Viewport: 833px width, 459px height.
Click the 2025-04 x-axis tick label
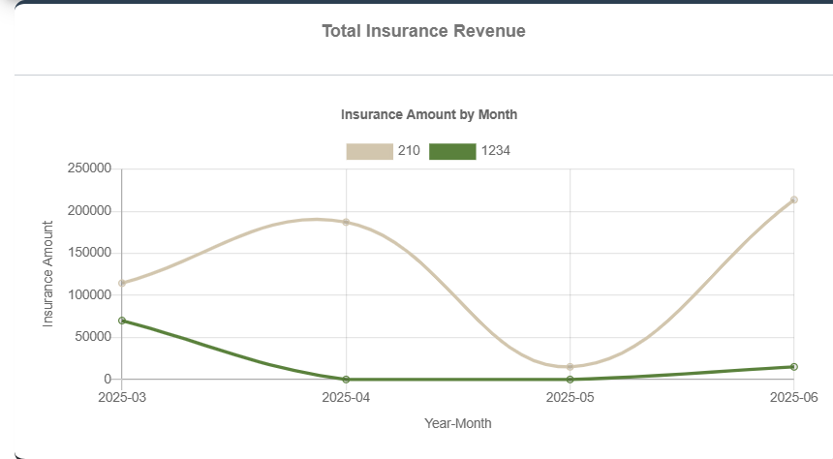pos(346,397)
